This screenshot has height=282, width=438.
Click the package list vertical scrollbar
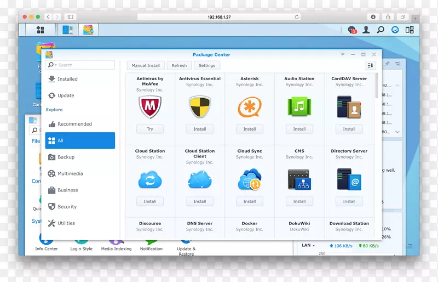pos(377,86)
